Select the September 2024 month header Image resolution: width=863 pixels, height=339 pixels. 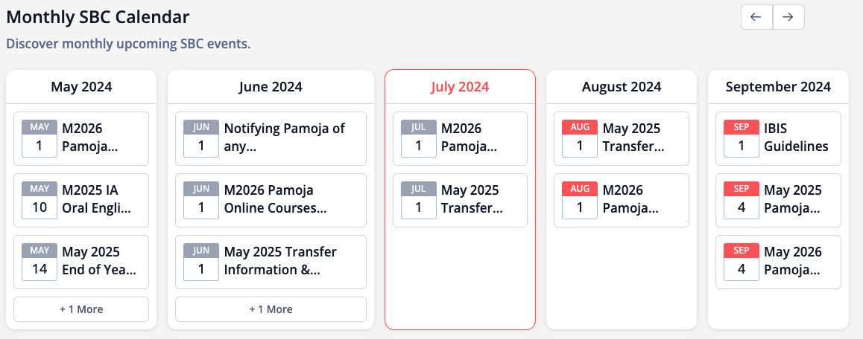(x=778, y=87)
